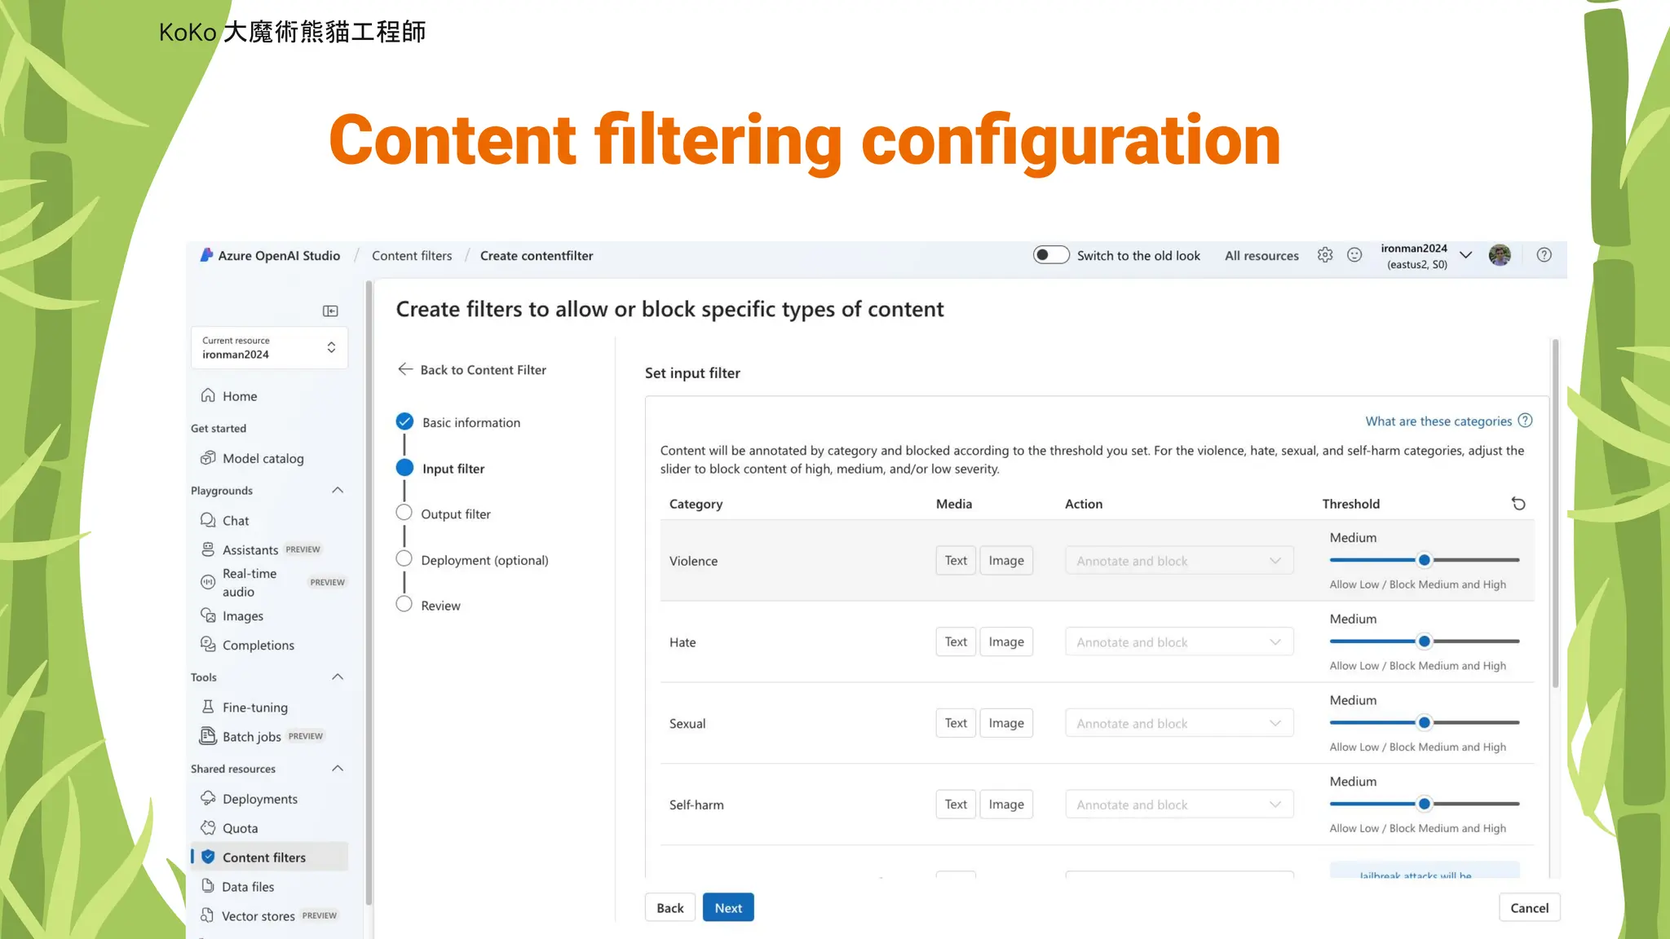Click the Home house icon
Screen dimensions: 1670x939
[x=208, y=395]
